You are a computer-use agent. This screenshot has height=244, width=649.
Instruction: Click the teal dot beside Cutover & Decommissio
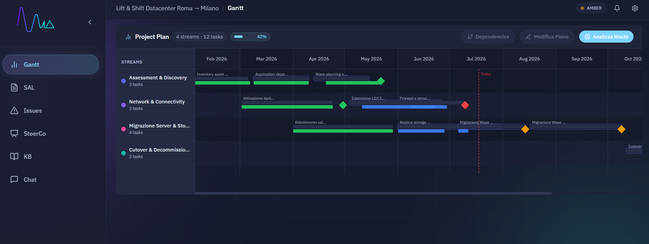(123, 153)
